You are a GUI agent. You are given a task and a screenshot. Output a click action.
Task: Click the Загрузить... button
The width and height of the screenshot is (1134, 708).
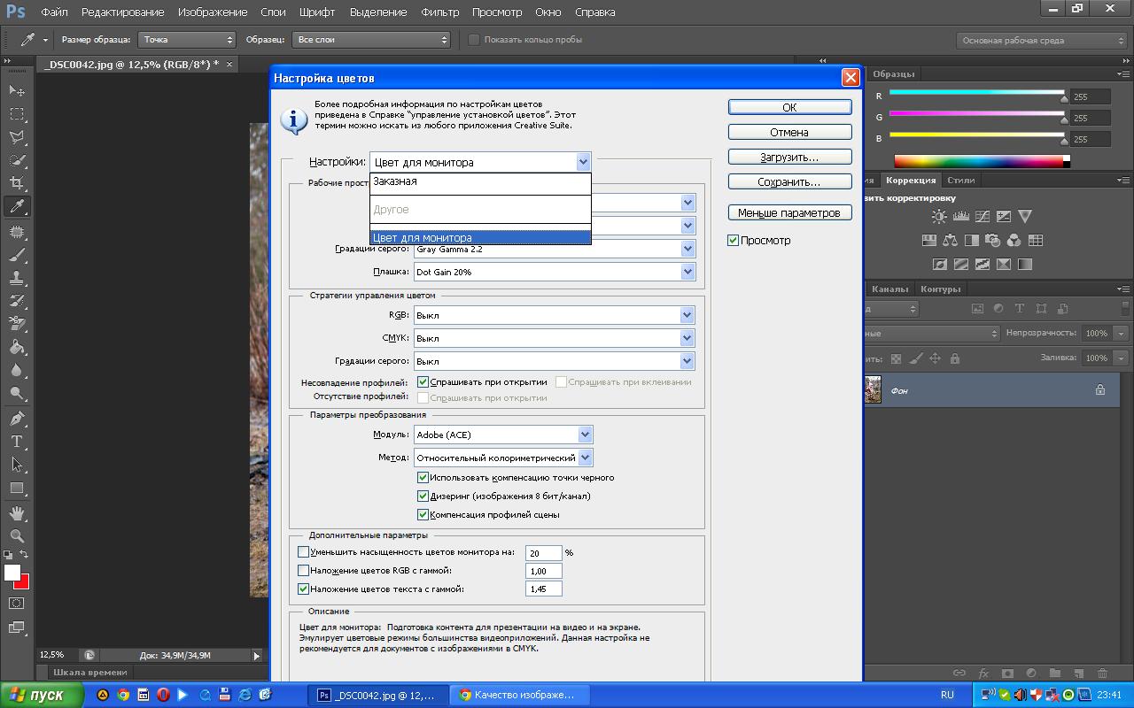[789, 157]
